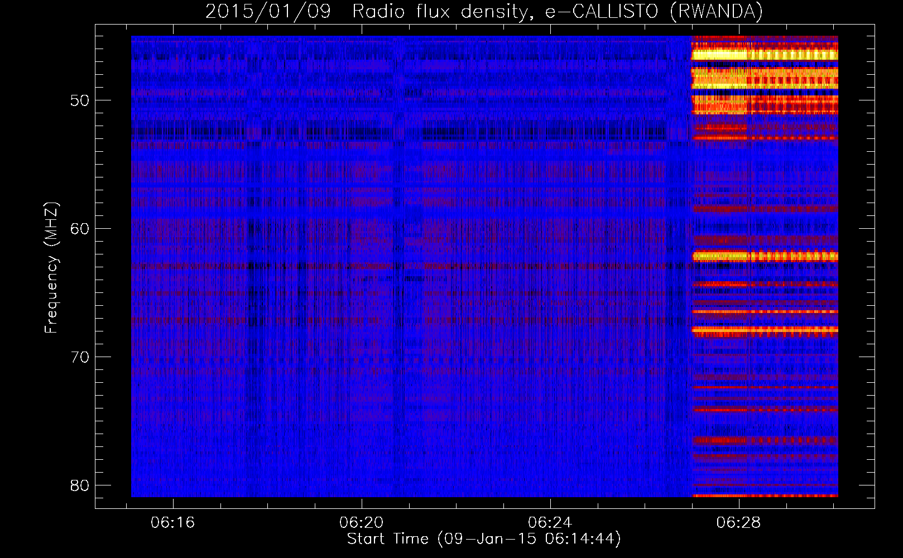Click the '06:16' time axis label
Image resolution: width=903 pixels, height=558 pixels.
[172, 523]
